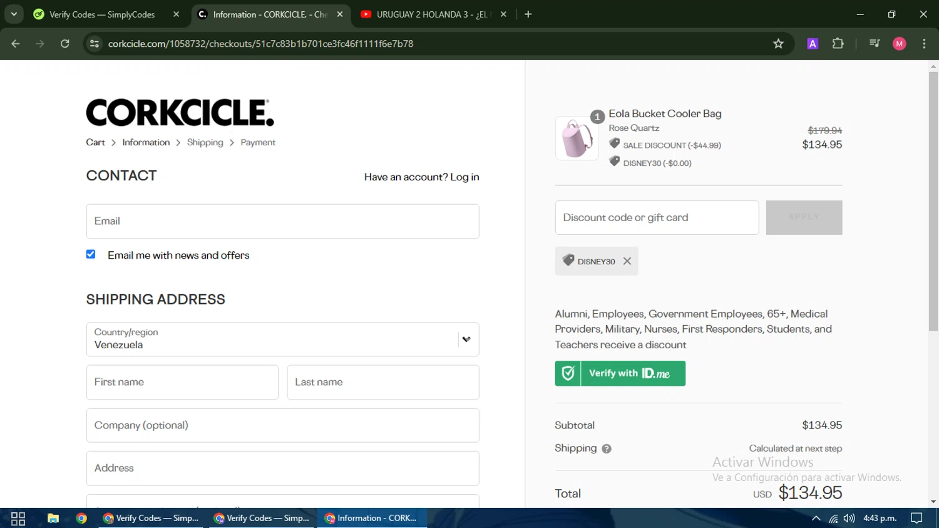The width and height of the screenshot is (939, 528).
Task: Click the Subtotal $134.95 value
Action: pos(822,425)
